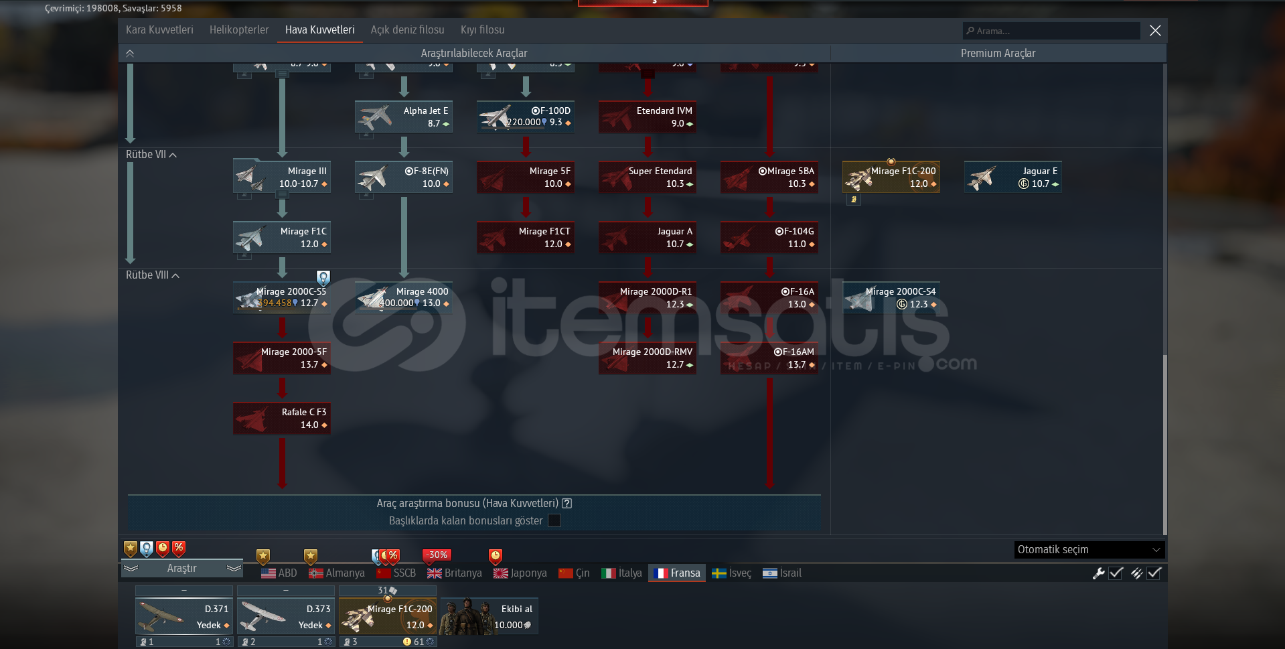Collapse the Rütbe VIII rank section
Viewport: 1285px width, 649px height.
click(x=153, y=275)
